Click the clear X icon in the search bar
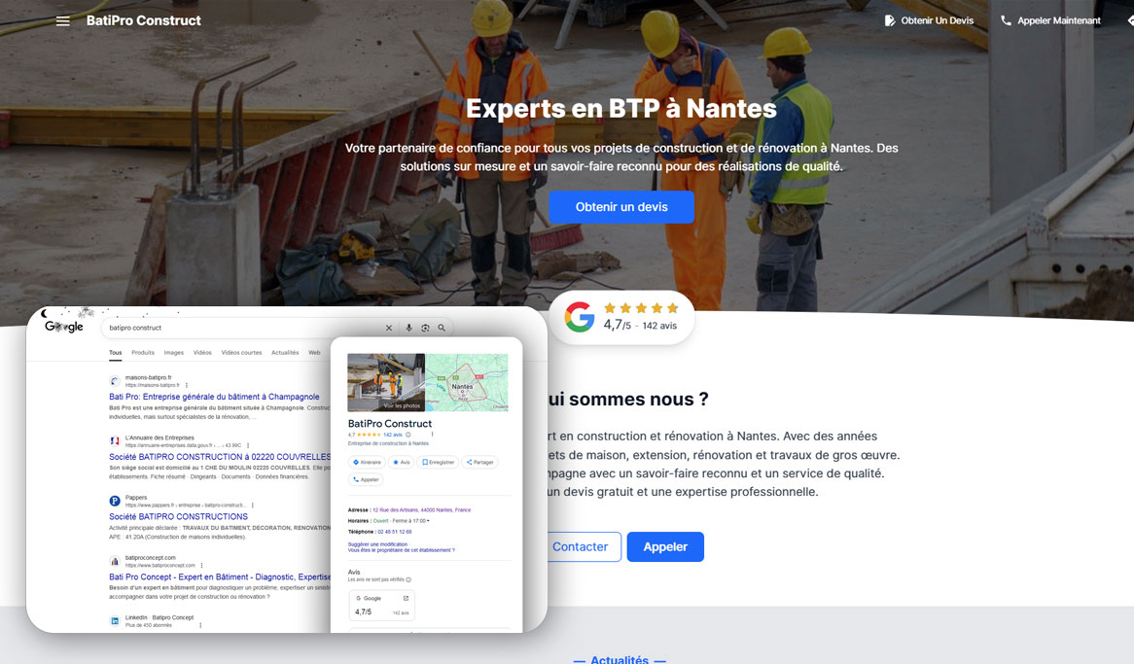The height and width of the screenshot is (664, 1134). (x=389, y=329)
